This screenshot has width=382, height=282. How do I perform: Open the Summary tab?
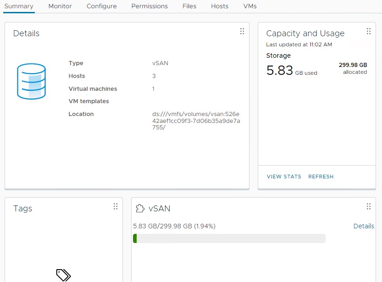[19, 6]
